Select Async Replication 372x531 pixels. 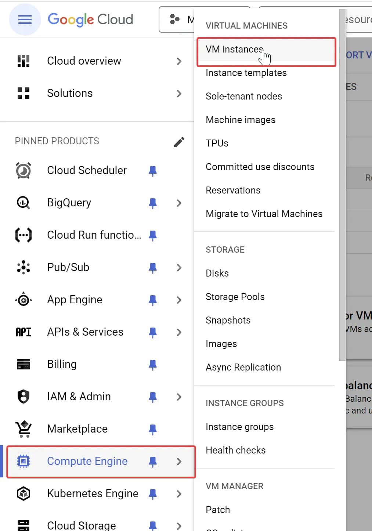tap(243, 367)
